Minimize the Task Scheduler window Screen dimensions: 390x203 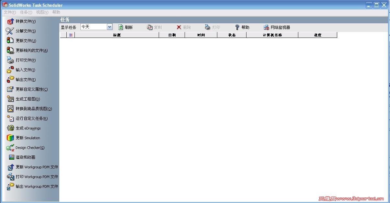[x=369, y=5]
